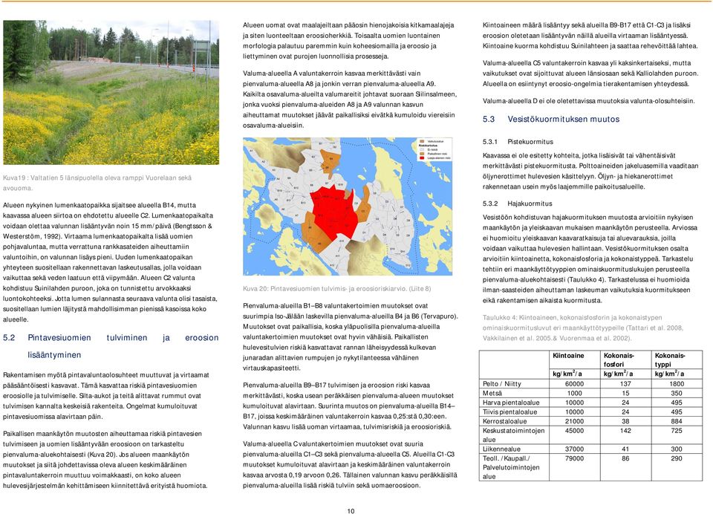Viewport: 713px width, 514px height.
Task: Click value '60000' in Pelto / Niitty row
Action: pos(574,384)
